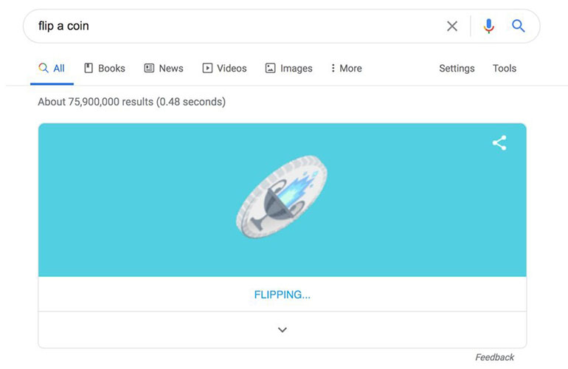This screenshot has width=568, height=369.
Task: Expand the coin flip card chevron
Action: point(283,329)
